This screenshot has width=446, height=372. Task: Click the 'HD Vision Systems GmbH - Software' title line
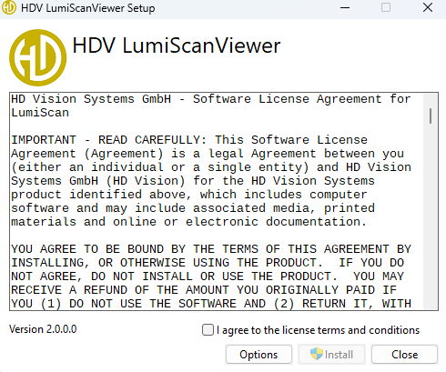[211, 99]
